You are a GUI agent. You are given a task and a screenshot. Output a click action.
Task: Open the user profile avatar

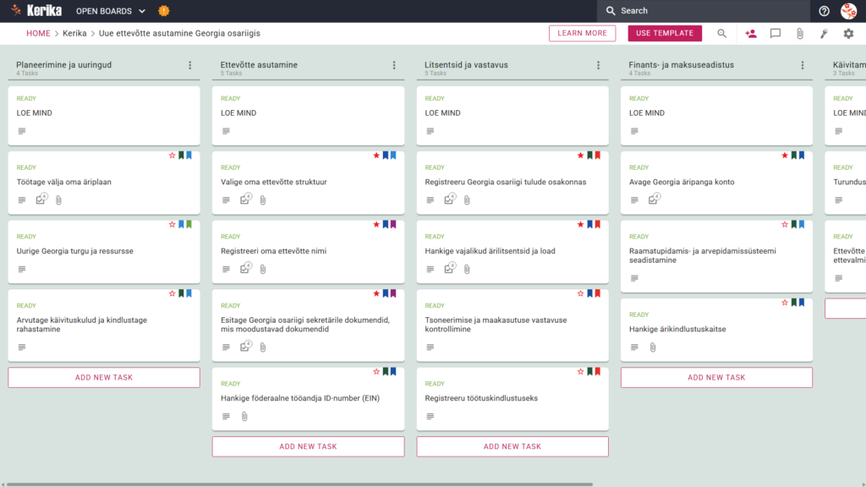[x=848, y=10]
